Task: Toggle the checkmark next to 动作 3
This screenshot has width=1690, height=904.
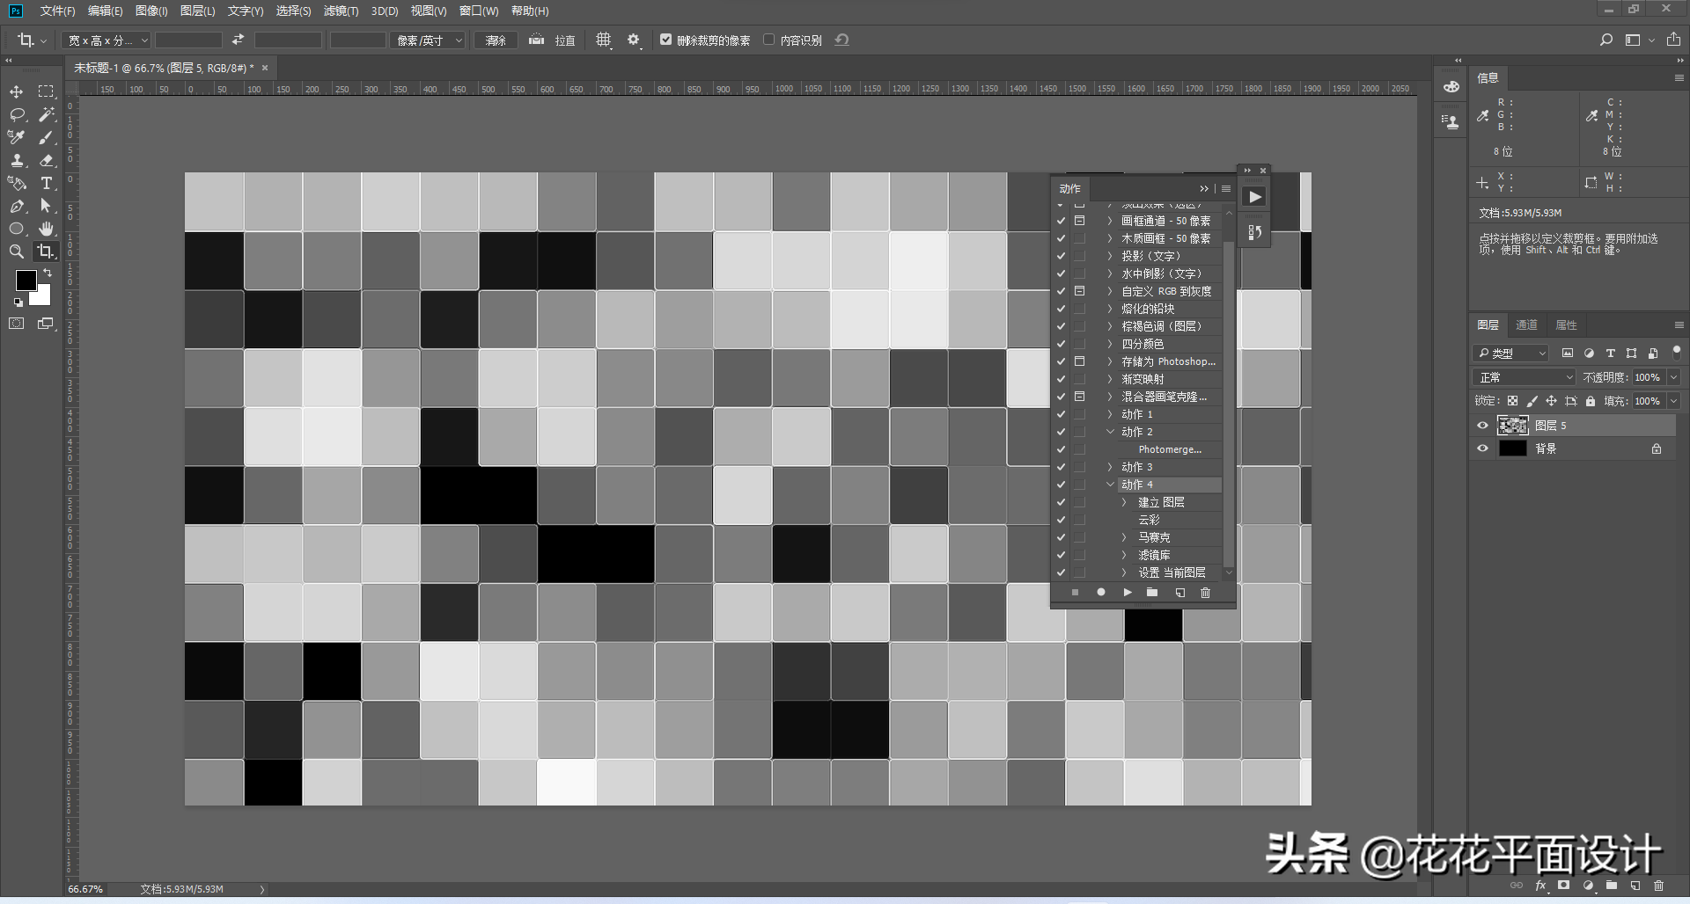Action: [1061, 467]
